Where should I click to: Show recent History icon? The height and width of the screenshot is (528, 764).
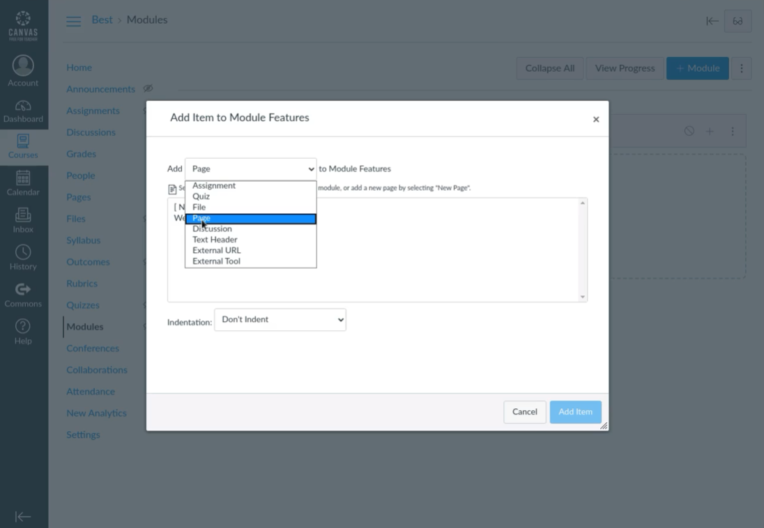(x=23, y=252)
